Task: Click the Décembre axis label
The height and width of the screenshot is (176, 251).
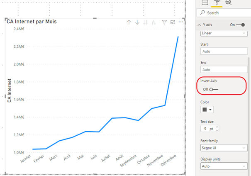Action: click(168, 160)
